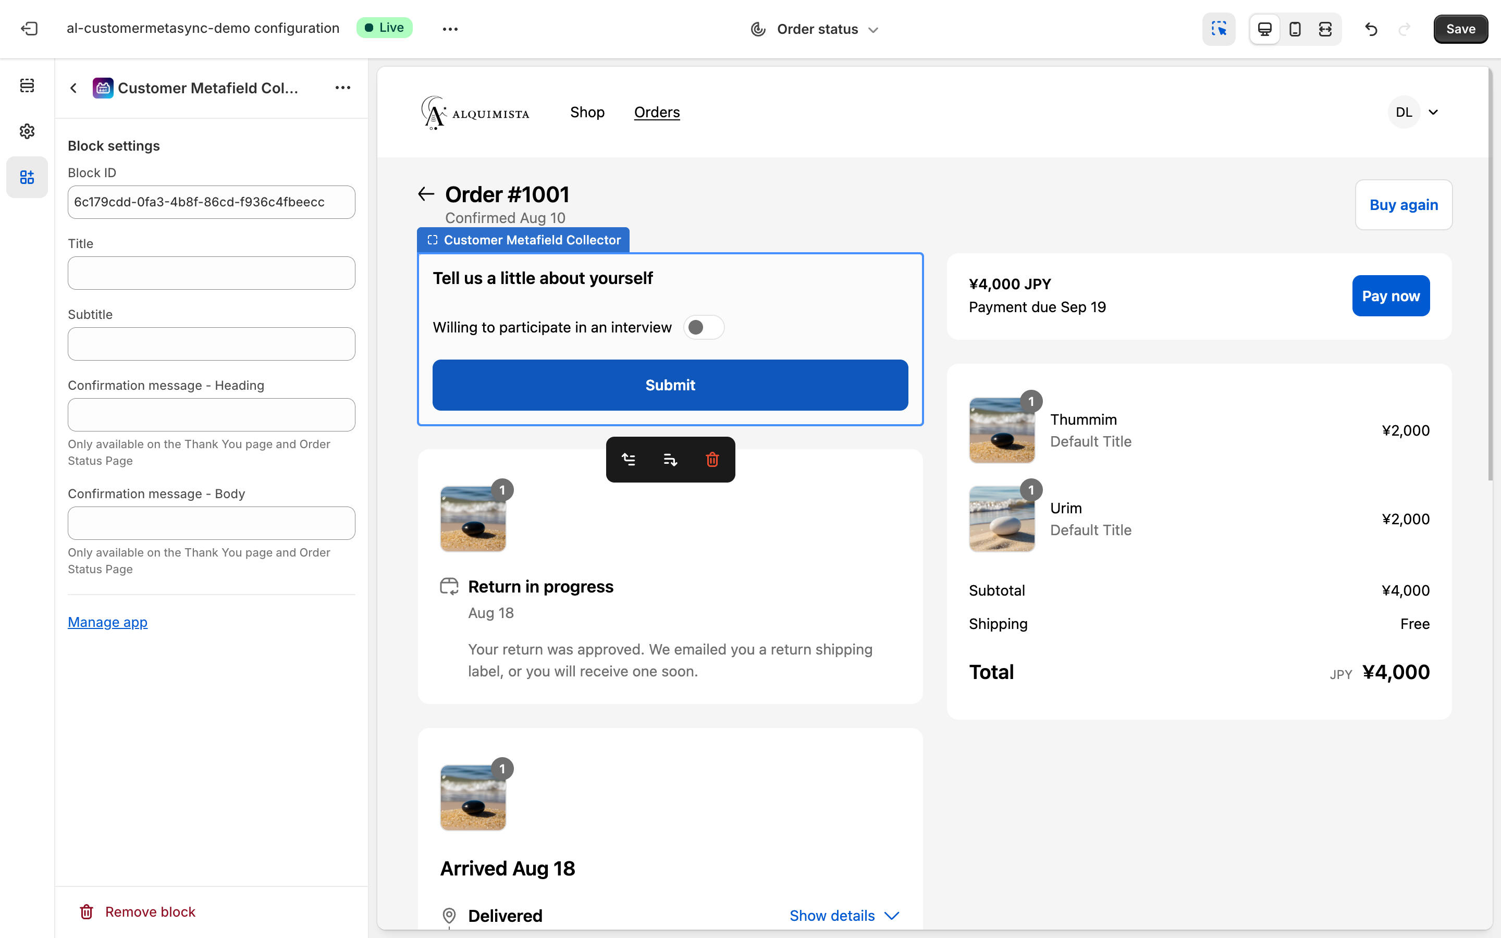Move block up in floating toolbar
This screenshot has height=938, width=1501.
pos(629,460)
